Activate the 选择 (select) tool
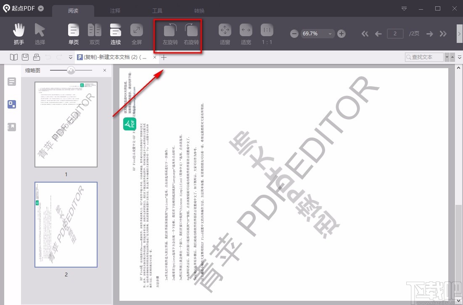The width and height of the screenshot is (463, 305). pos(40,34)
